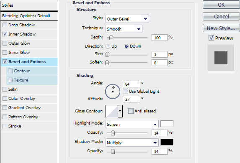240x163 pixels.
Task: Enable the Satin checkbox
Action: click(5, 89)
